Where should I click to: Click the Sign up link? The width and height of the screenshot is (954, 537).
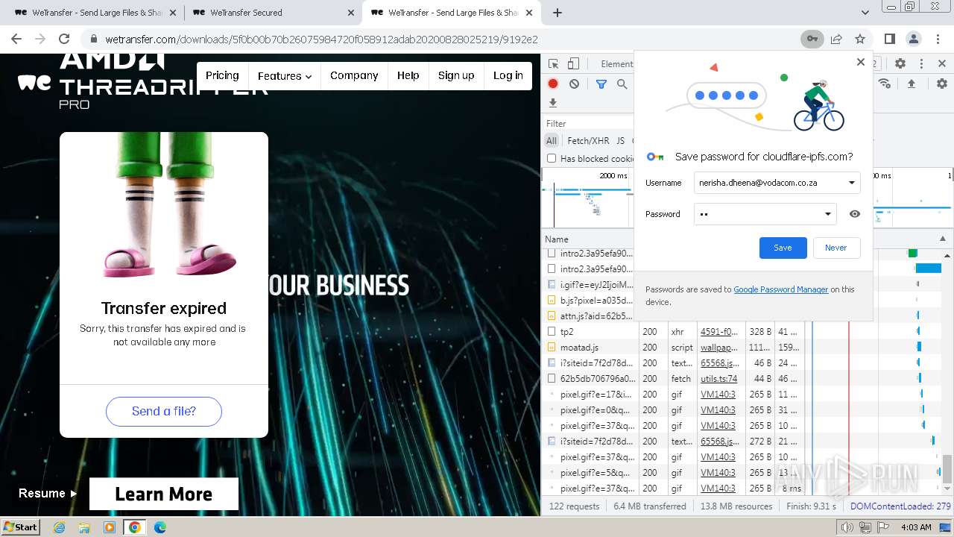click(456, 75)
